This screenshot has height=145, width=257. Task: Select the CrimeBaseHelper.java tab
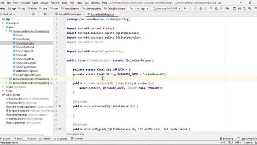(x=102, y=14)
